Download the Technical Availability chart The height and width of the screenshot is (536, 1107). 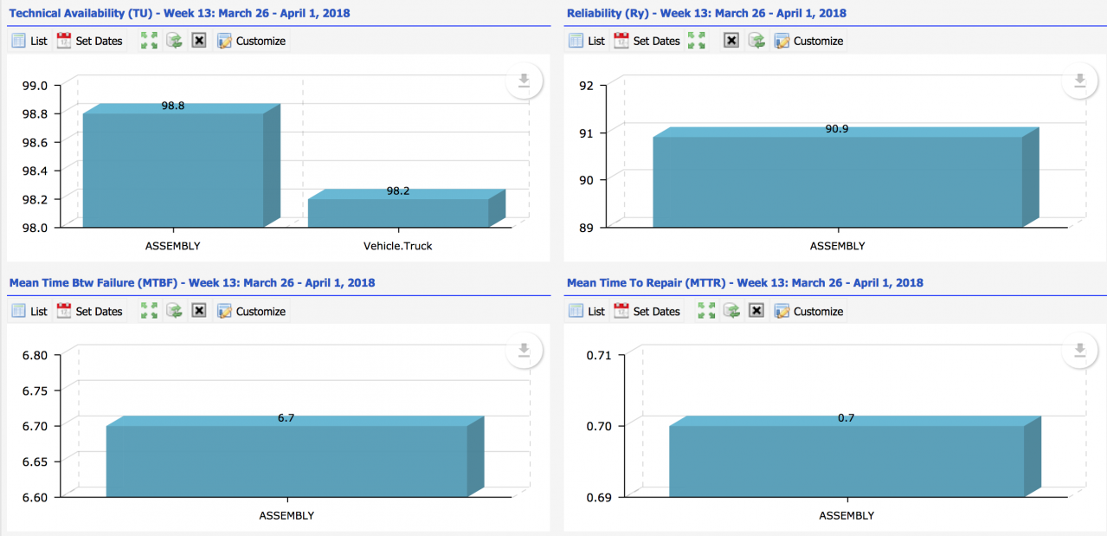pyautogui.click(x=523, y=80)
